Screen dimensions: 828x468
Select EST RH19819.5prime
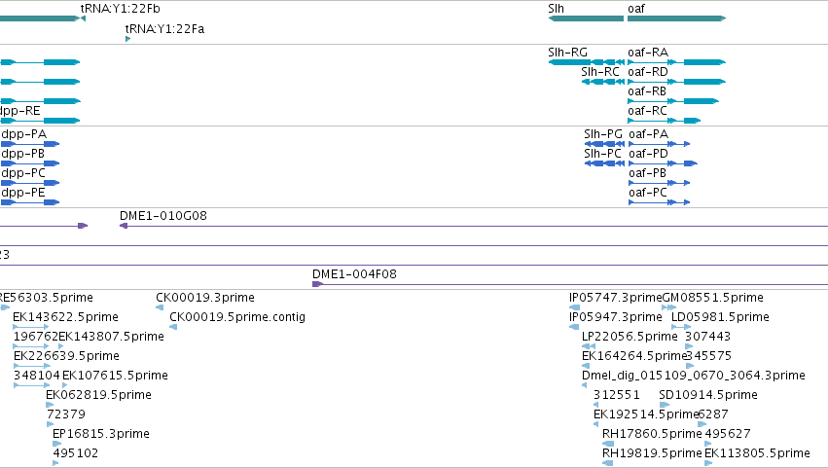(x=652, y=453)
